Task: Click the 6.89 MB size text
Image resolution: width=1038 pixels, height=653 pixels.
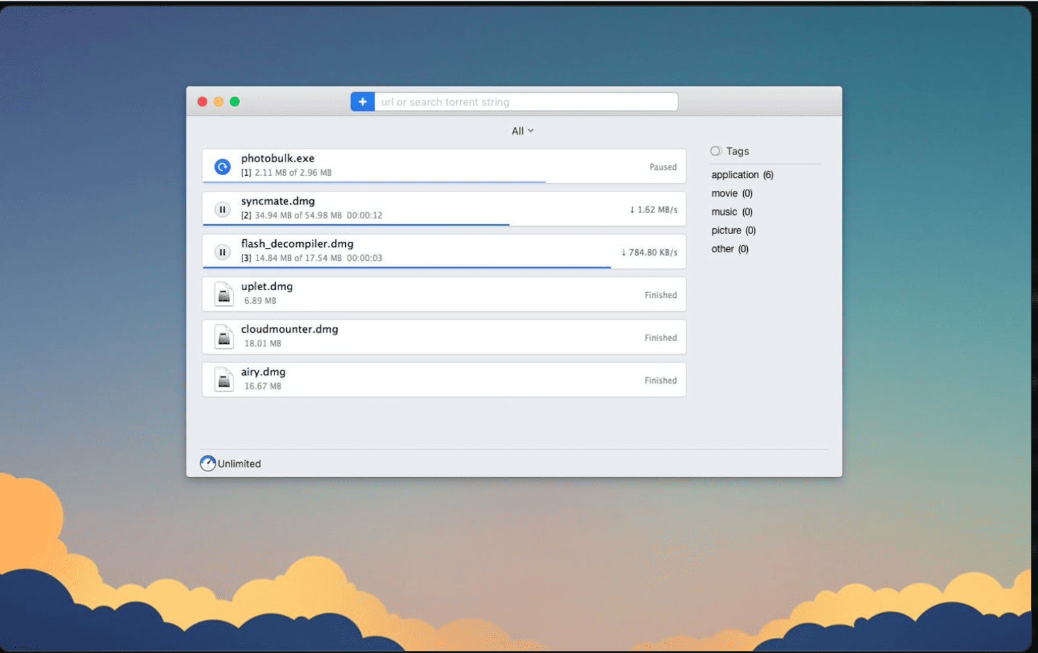Action: tap(260, 301)
